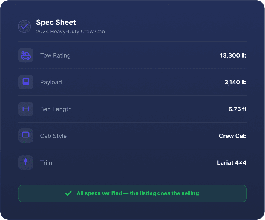Click the Spec Sheet title
The height and width of the screenshot is (220, 265).
click(x=56, y=22)
